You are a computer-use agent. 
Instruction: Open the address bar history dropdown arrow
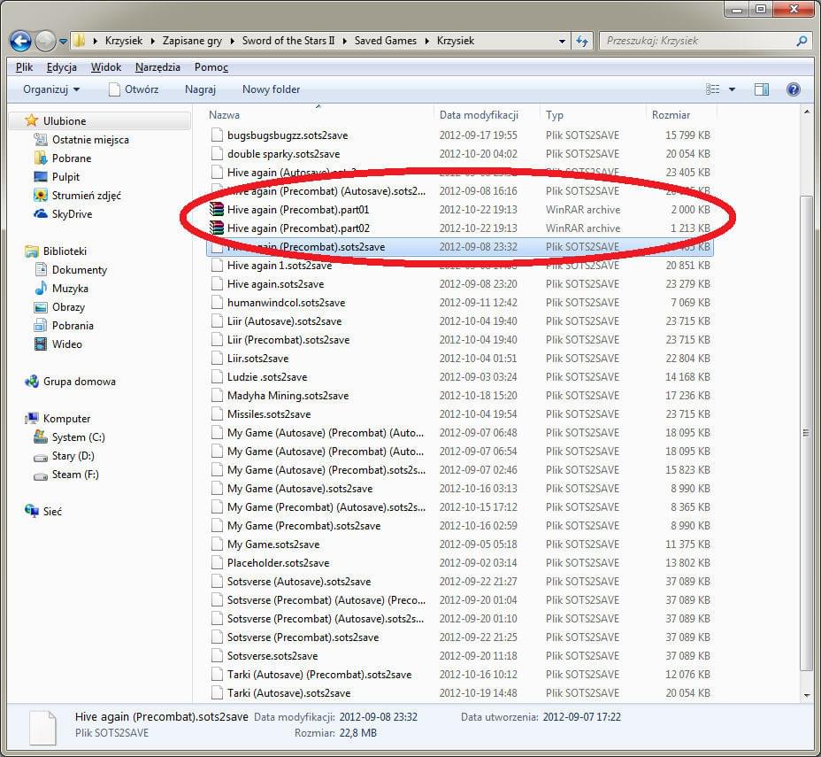point(562,41)
